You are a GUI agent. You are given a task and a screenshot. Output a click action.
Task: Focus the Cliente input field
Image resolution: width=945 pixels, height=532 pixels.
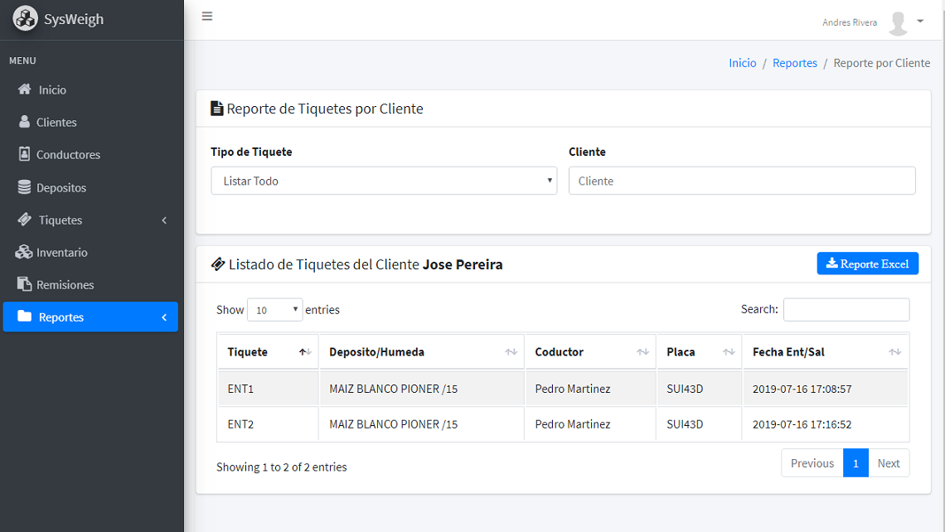742,181
